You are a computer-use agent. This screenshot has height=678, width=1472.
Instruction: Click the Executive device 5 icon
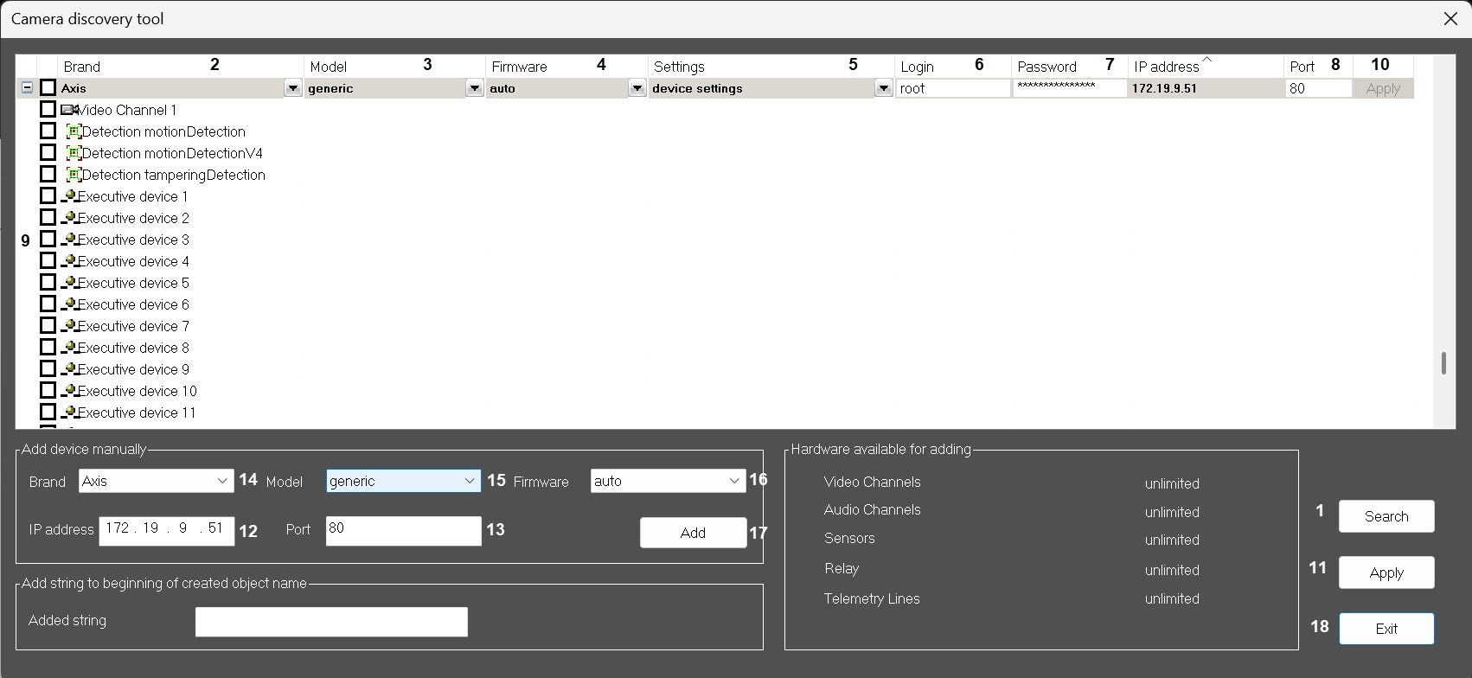click(69, 283)
